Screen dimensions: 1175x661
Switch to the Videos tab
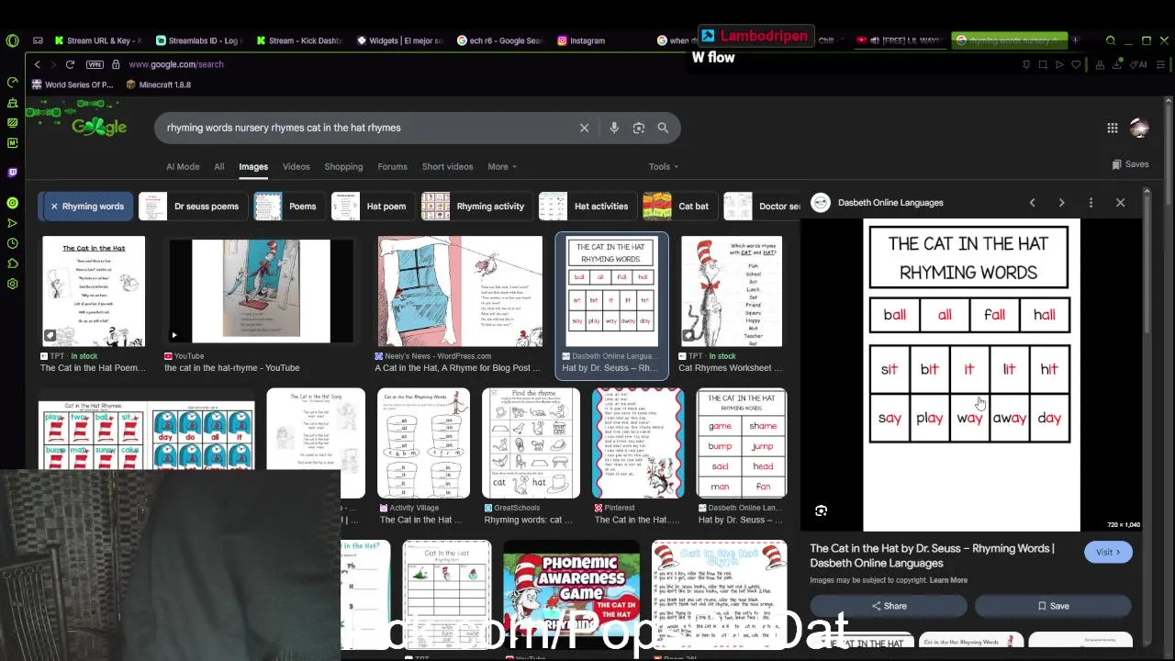tap(296, 167)
